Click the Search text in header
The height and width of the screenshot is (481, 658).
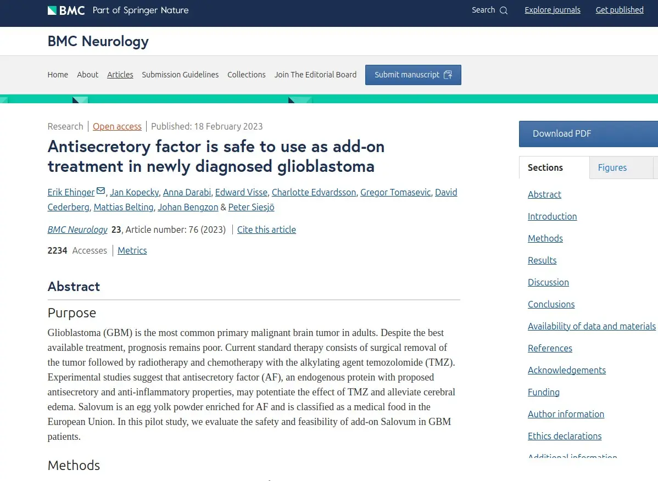click(483, 10)
